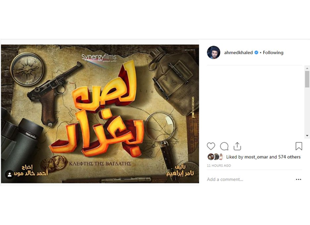
Task: Save the post with the bookmark icon
Action: [299, 146]
